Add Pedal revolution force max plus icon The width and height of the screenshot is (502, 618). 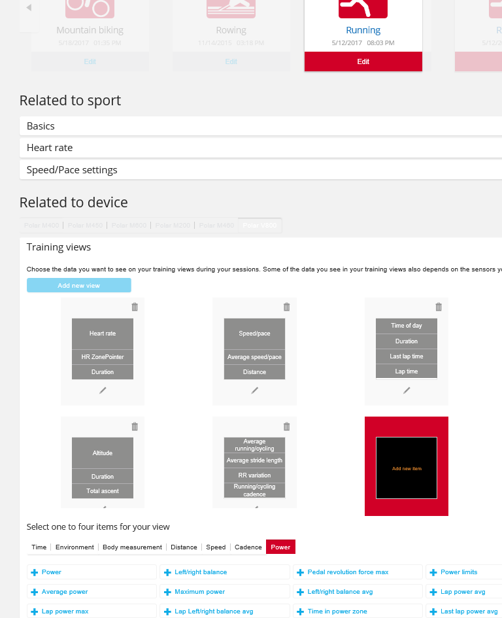pyautogui.click(x=300, y=572)
